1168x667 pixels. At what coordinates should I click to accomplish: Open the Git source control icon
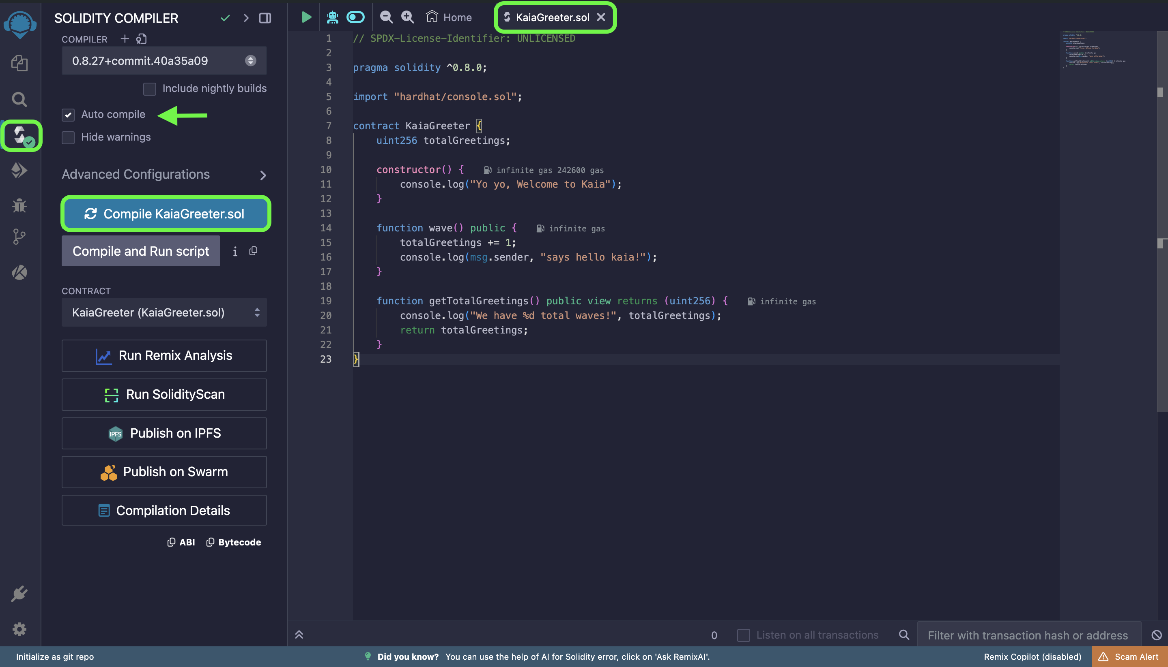click(19, 237)
